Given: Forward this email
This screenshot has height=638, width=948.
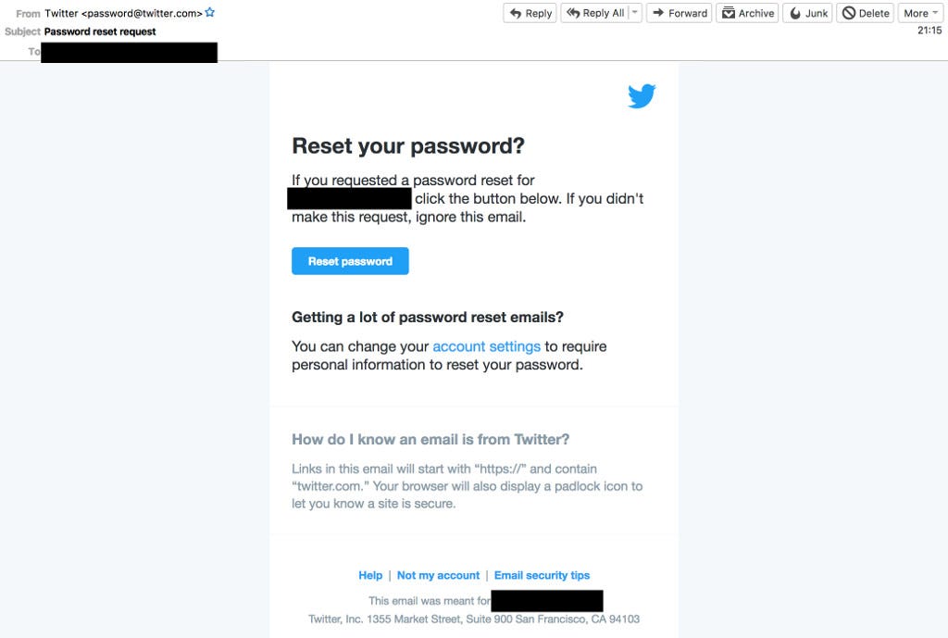Looking at the screenshot, I should point(679,13).
